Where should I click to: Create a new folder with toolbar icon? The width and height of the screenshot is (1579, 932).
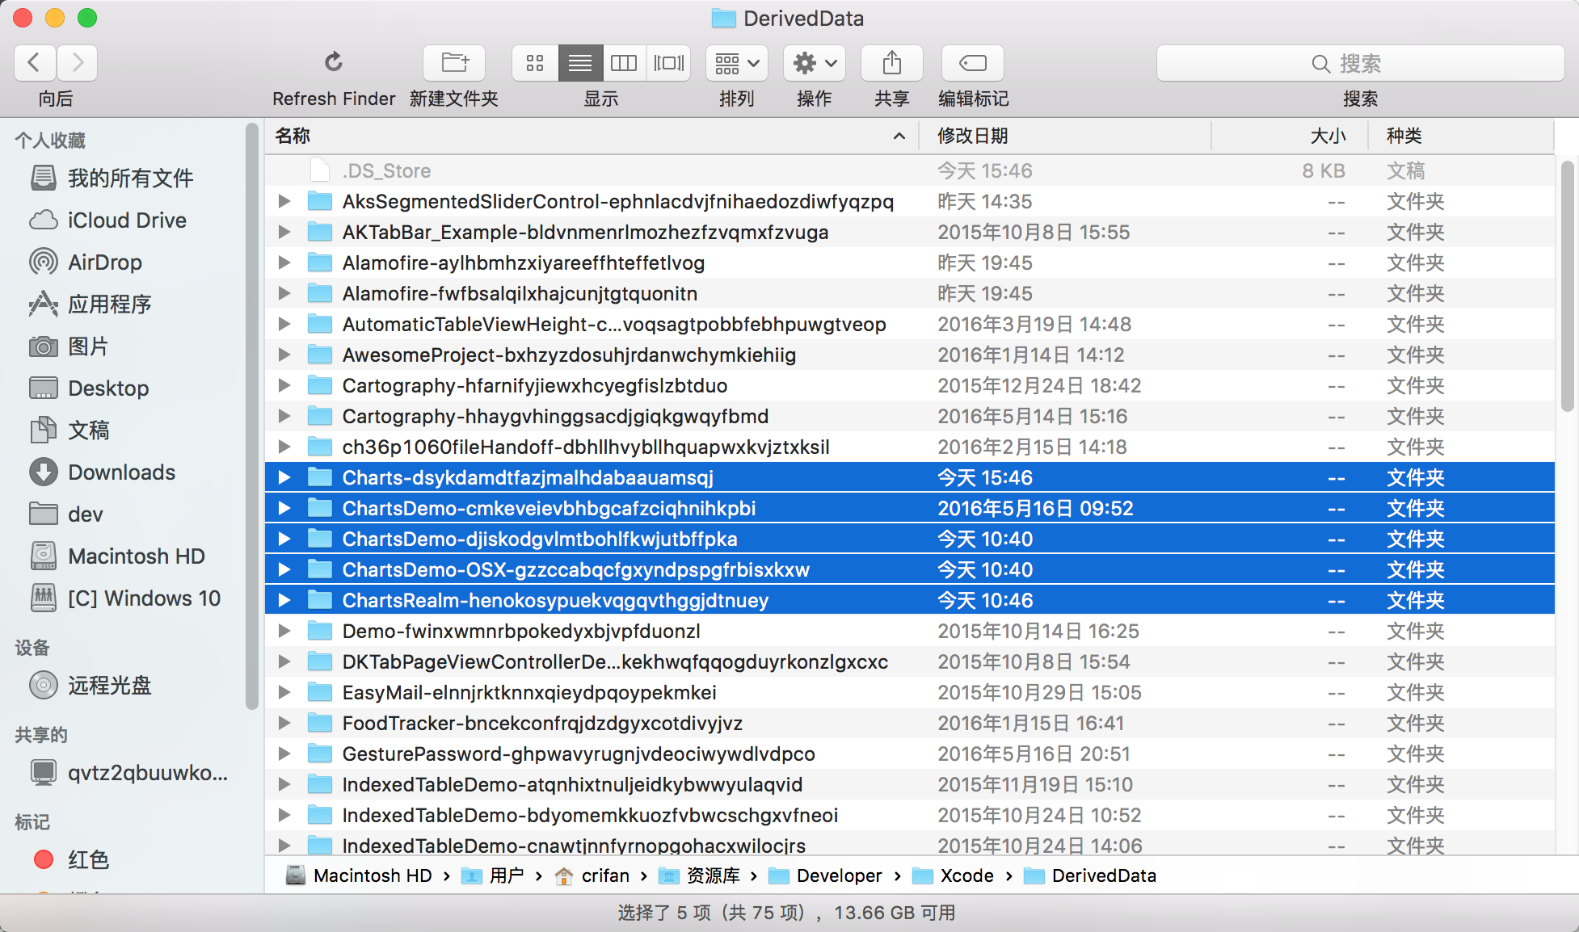454,62
